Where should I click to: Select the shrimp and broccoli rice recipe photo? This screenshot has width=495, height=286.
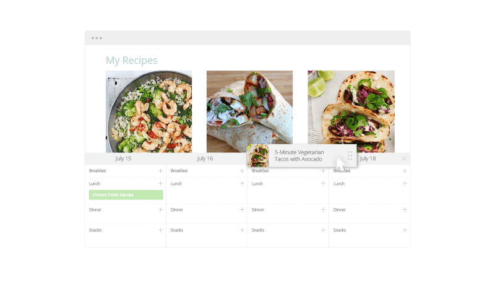point(148,111)
